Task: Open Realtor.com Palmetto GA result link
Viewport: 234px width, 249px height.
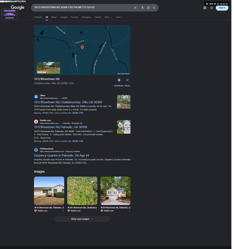Action: (x=61, y=127)
